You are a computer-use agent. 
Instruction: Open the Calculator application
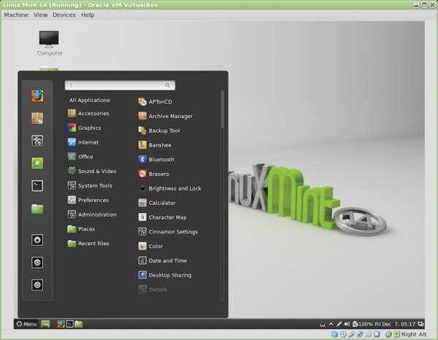162,203
